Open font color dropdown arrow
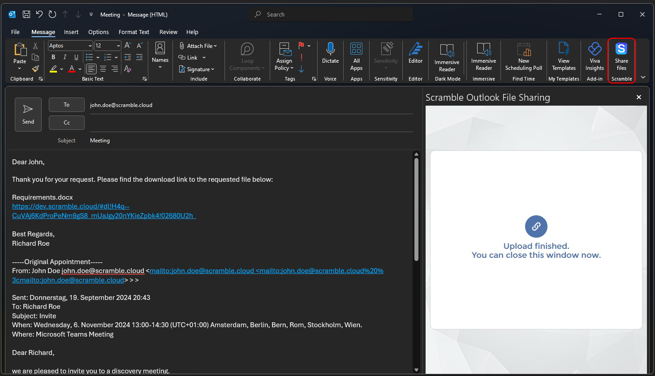This screenshot has height=376, width=655. 80,69
